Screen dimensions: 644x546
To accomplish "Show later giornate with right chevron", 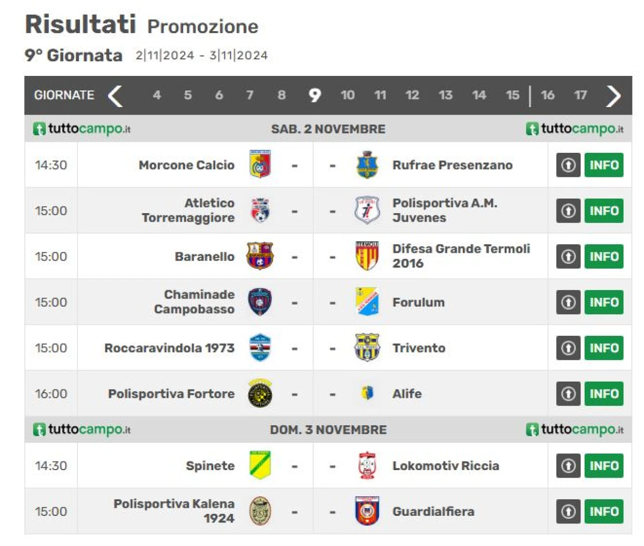I will pos(613,96).
